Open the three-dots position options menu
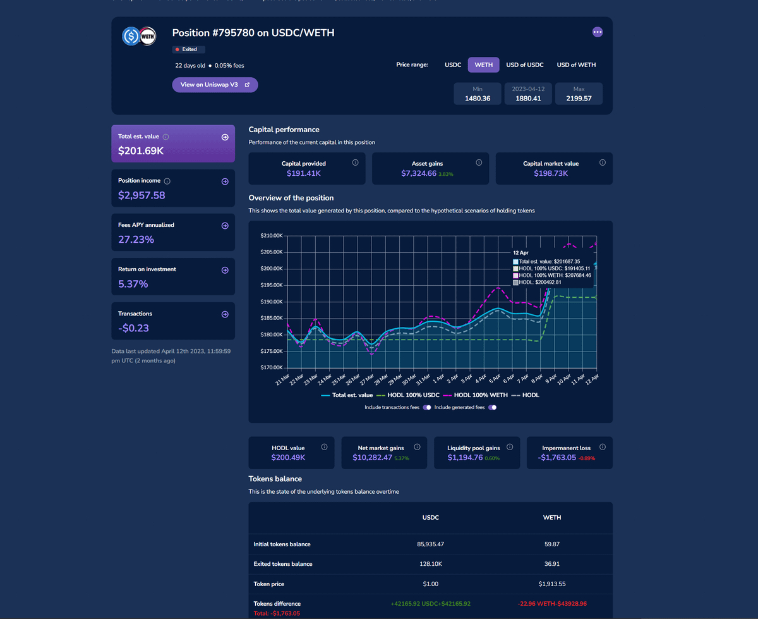Screen dimensions: 758x619 click(x=598, y=32)
